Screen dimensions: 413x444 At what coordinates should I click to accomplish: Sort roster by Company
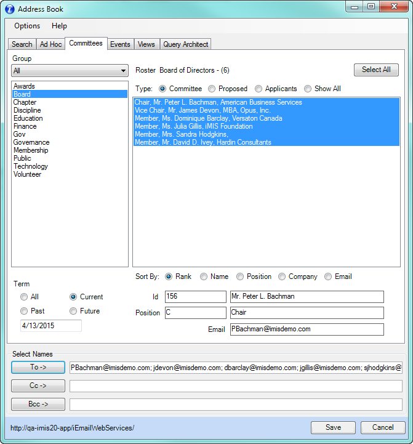point(282,277)
